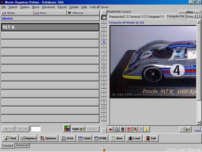Click the Porsche 917 K slot car photo
The image size is (202, 152).
153,62
